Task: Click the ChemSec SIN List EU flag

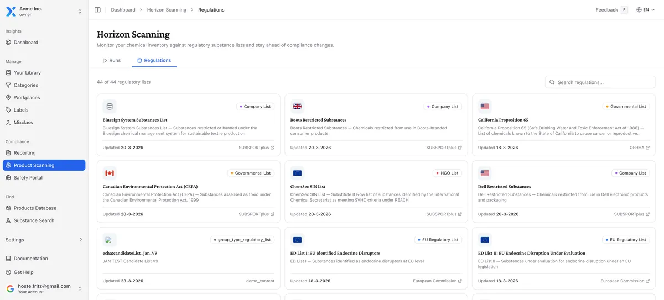Action: tap(297, 173)
